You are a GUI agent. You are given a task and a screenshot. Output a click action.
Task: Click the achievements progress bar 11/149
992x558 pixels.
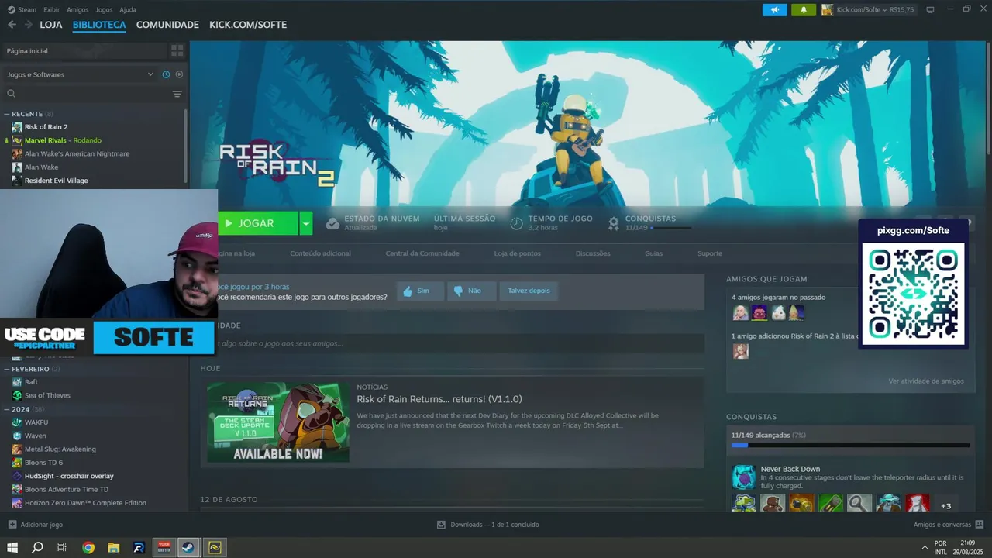tap(850, 445)
